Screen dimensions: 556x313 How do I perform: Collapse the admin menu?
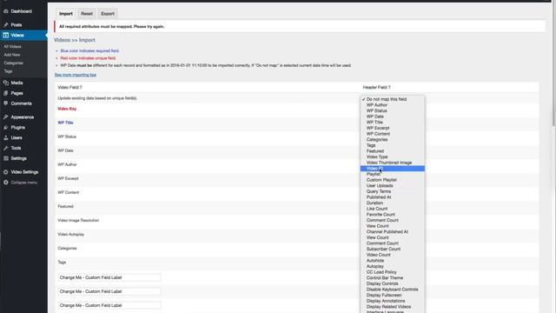(x=21, y=183)
